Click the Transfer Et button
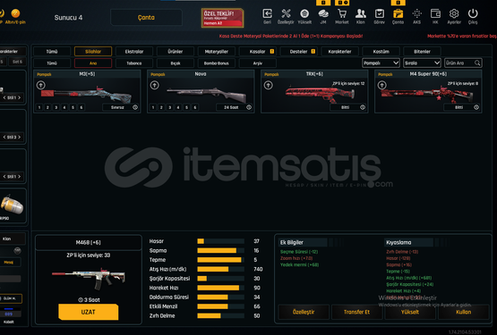 [356, 312]
